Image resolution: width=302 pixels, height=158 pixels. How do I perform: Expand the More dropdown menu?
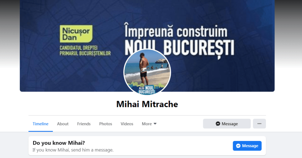pos(149,124)
